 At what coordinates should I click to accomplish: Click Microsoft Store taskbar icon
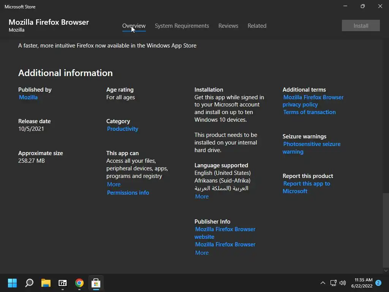click(x=96, y=282)
